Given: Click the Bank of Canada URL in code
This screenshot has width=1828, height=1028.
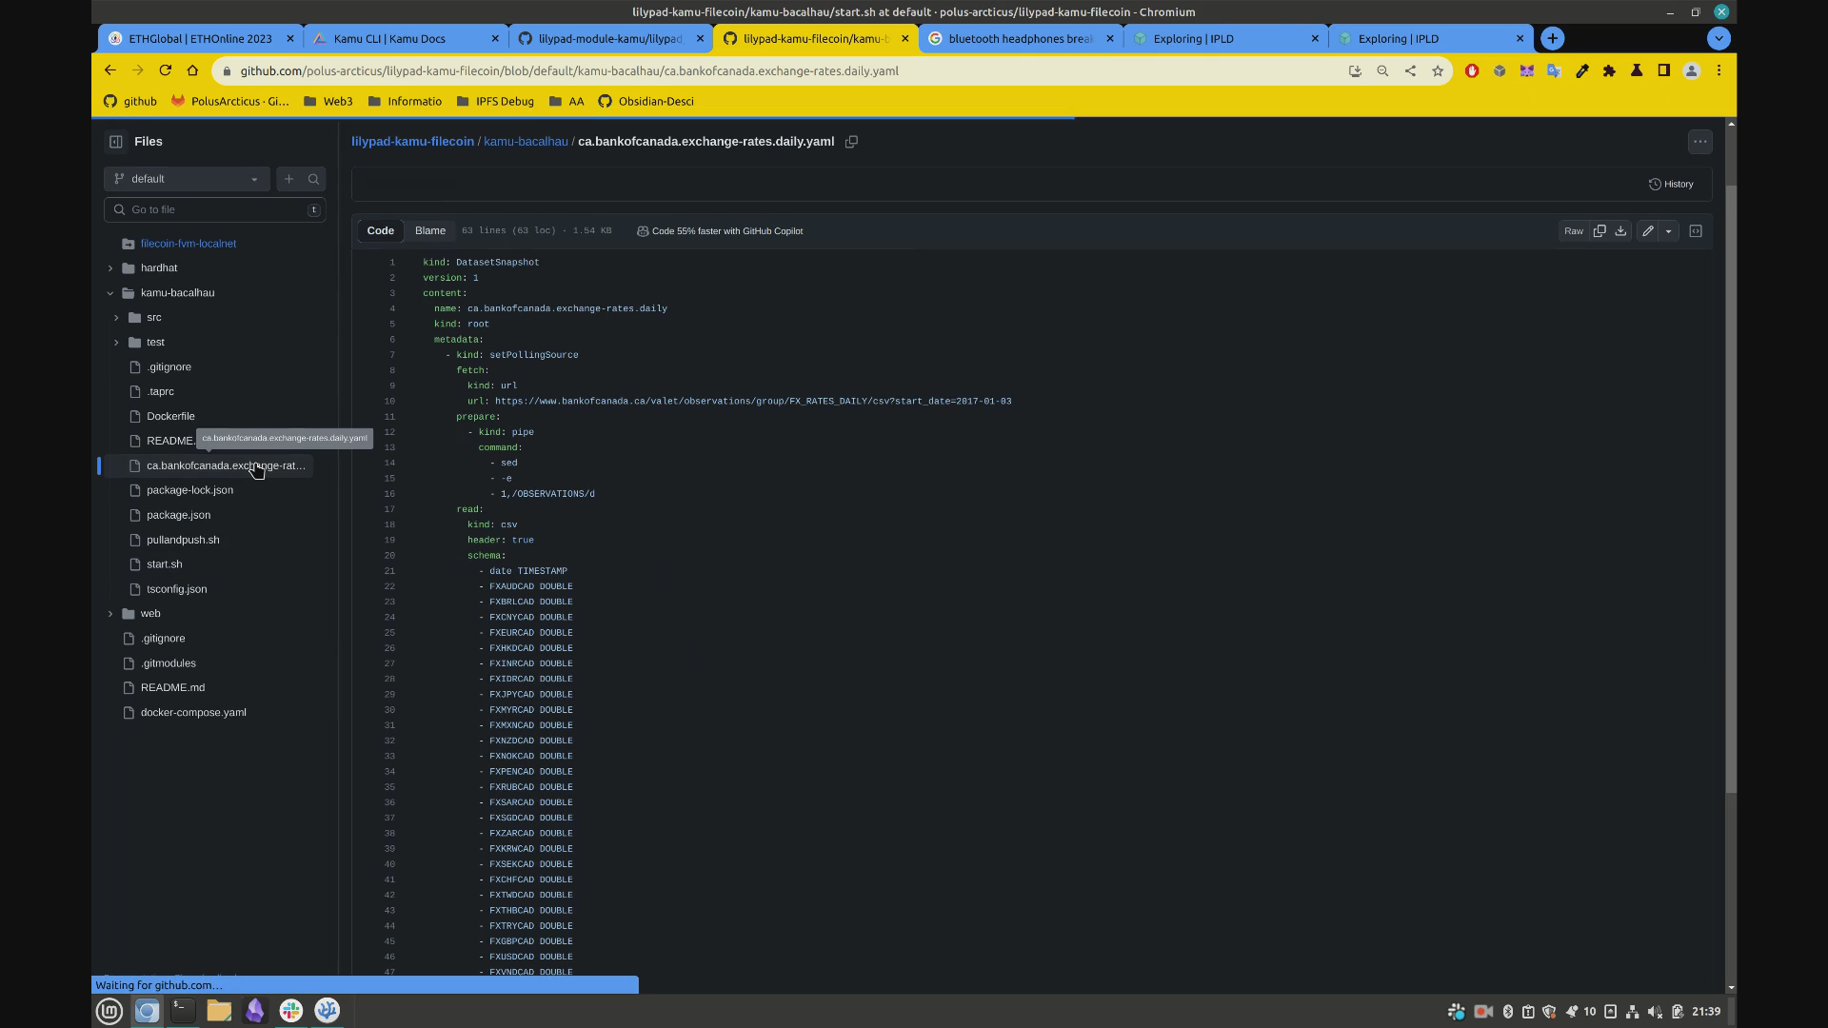Looking at the screenshot, I should [x=753, y=402].
